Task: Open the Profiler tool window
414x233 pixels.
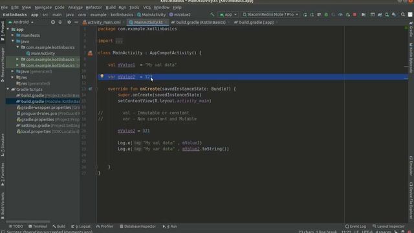Action: point(105,227)
